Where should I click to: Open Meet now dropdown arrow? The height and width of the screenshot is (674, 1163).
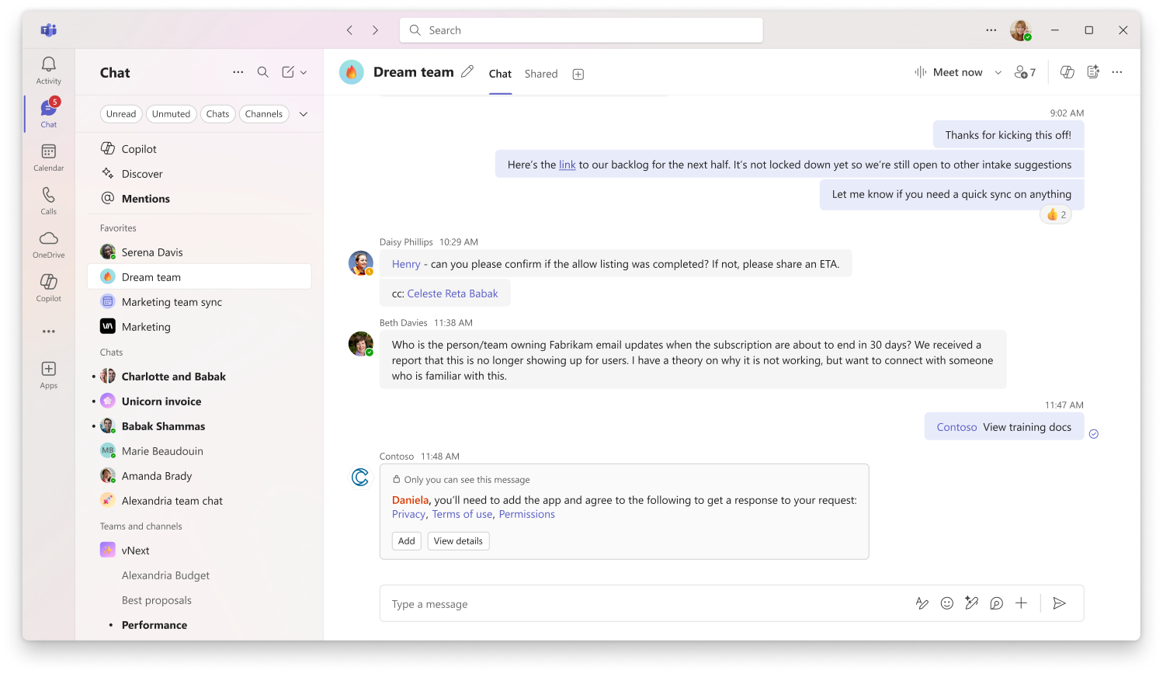(998, 72)
